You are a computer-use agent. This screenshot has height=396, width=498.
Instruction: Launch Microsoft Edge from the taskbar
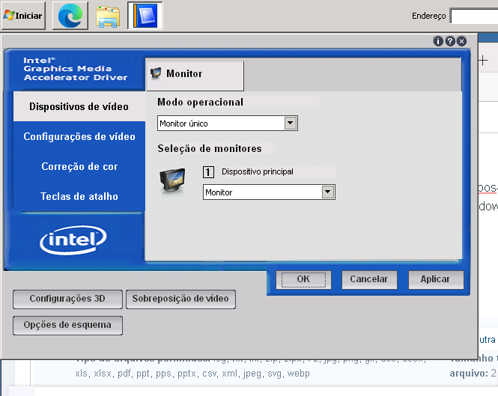pyautogui.click(x=70, y=16)
